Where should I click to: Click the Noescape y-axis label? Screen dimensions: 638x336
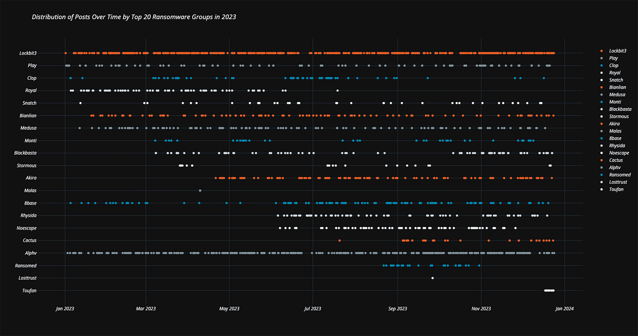(x=26, y=228)
